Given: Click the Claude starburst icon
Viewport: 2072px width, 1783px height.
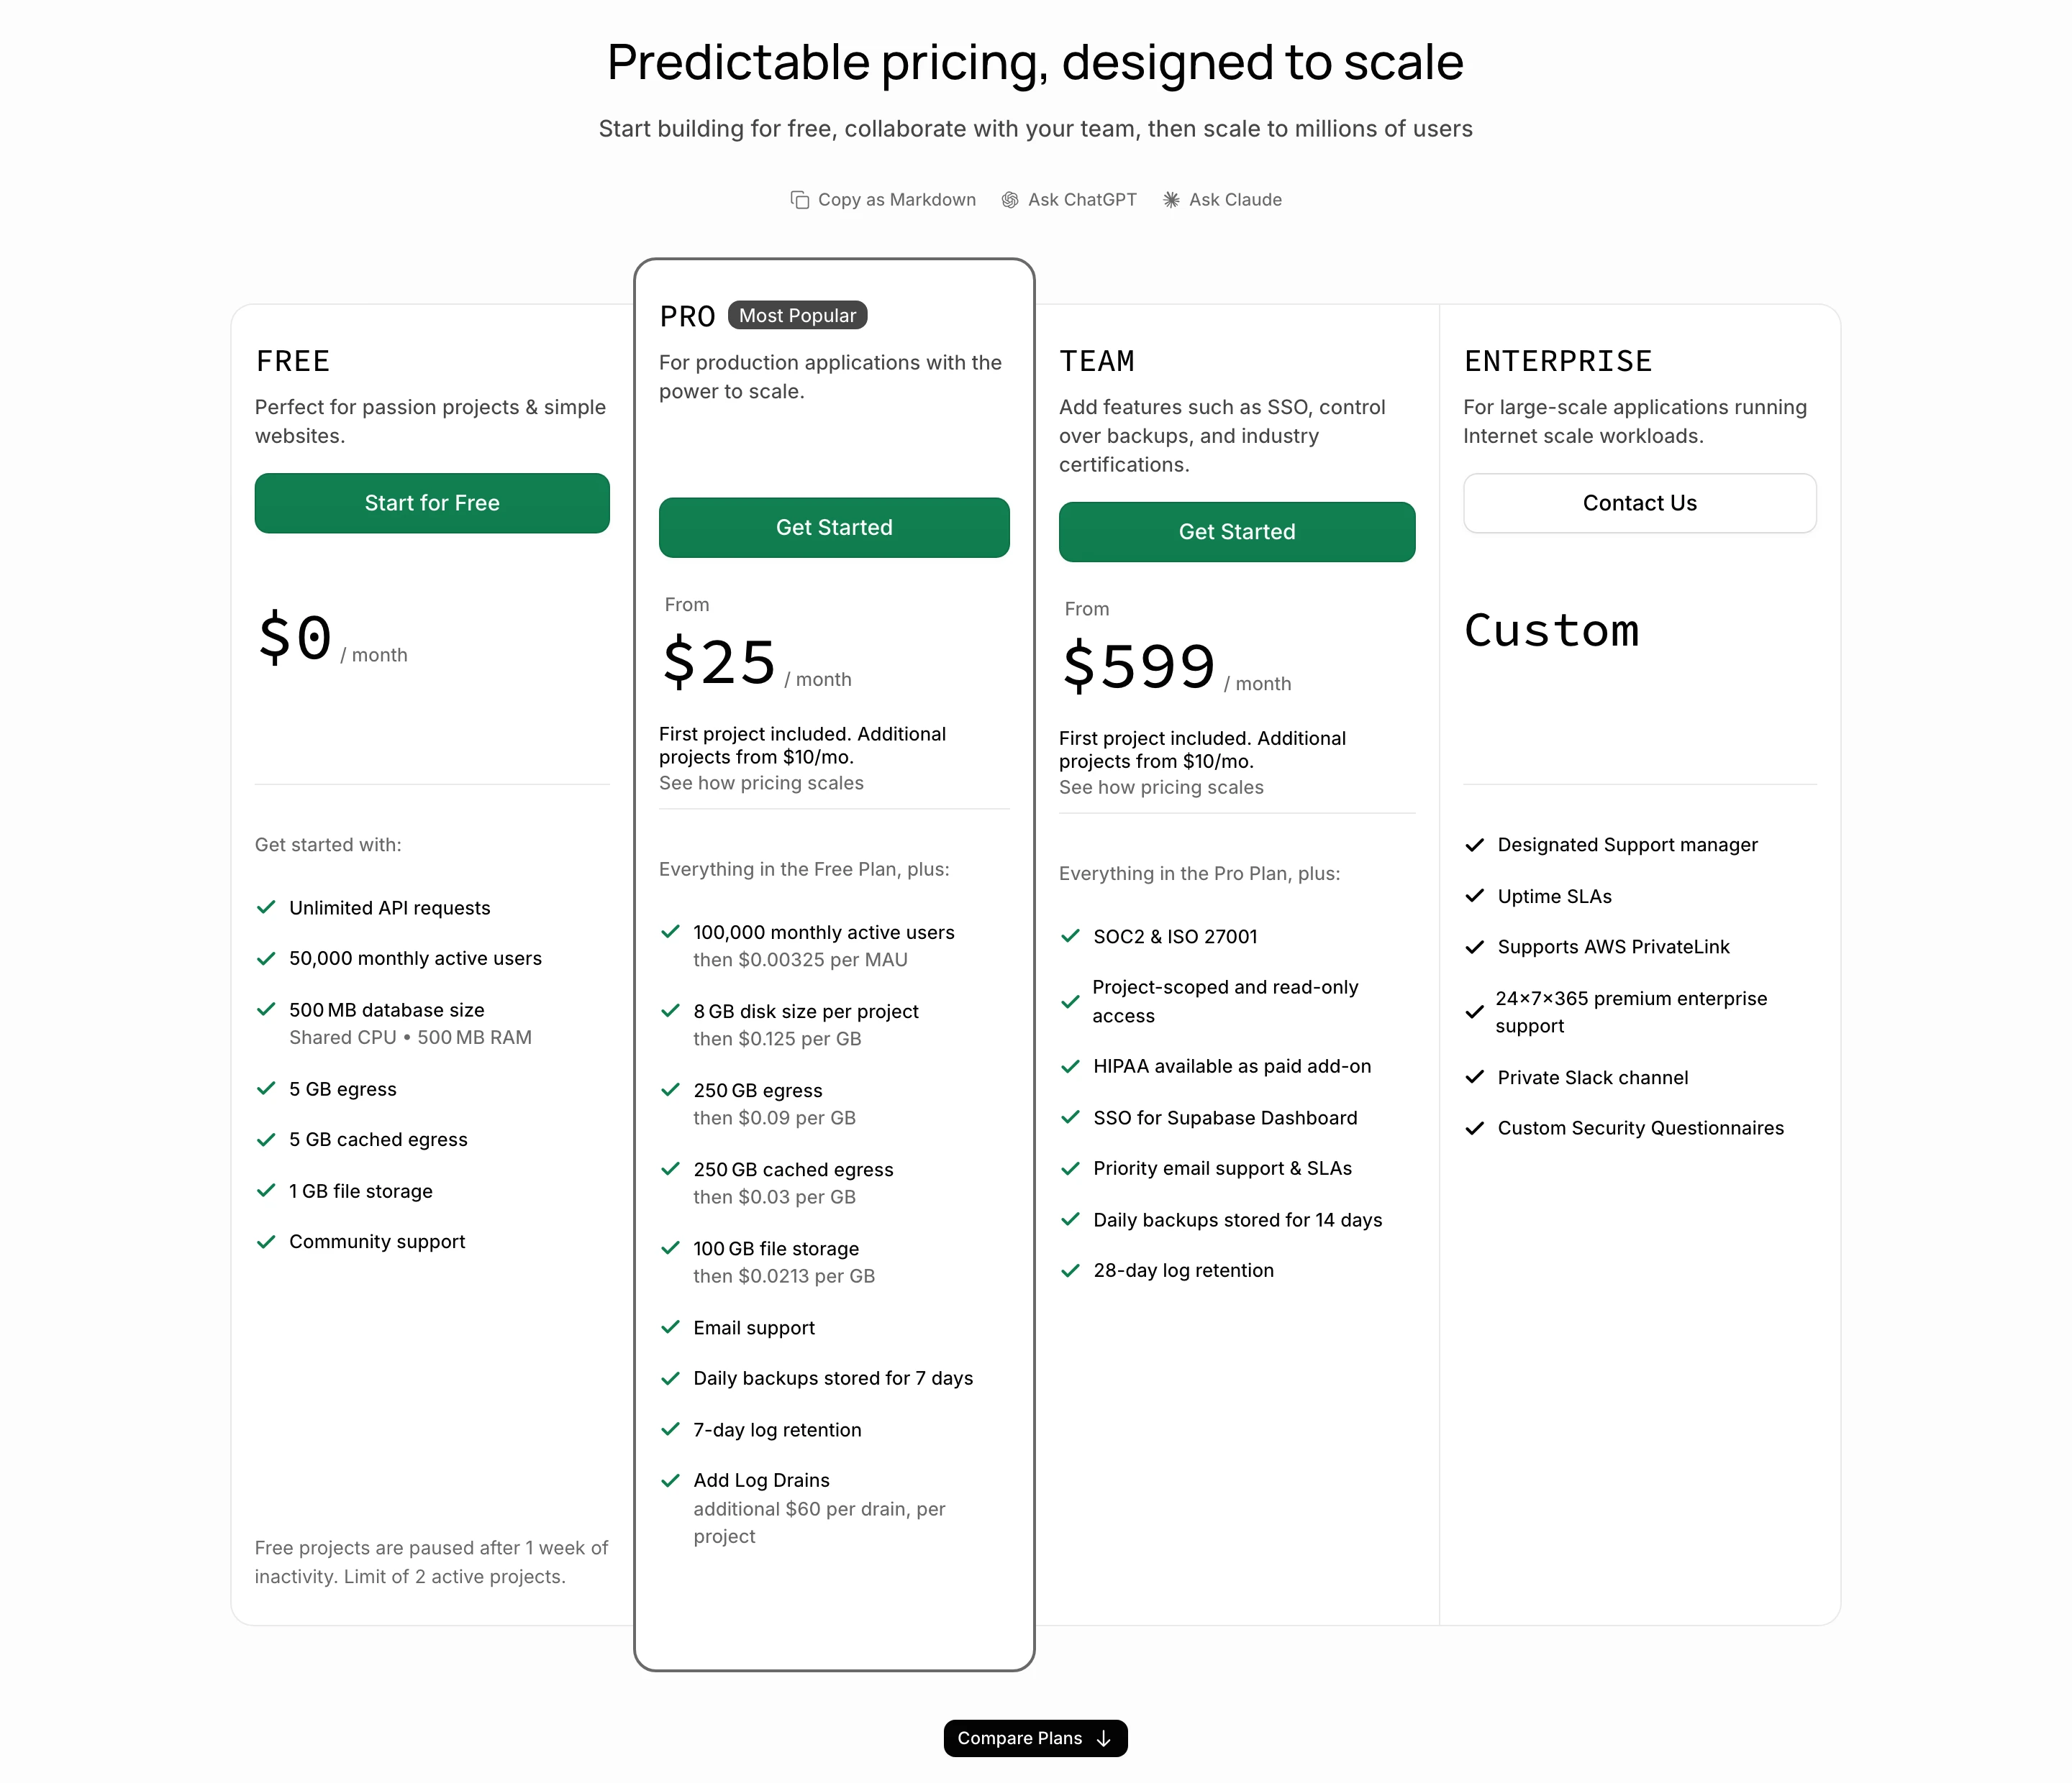Looking at the screenshot, I should (1171, 200).
